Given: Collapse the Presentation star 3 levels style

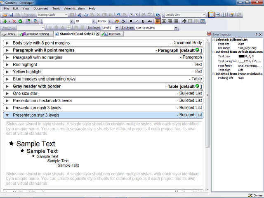Looking at the screenshot, I should [x=7, y=115].
